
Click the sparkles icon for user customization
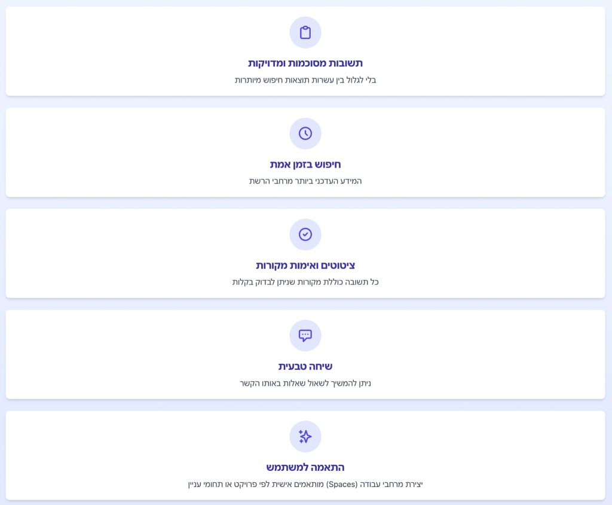point(305,436)
